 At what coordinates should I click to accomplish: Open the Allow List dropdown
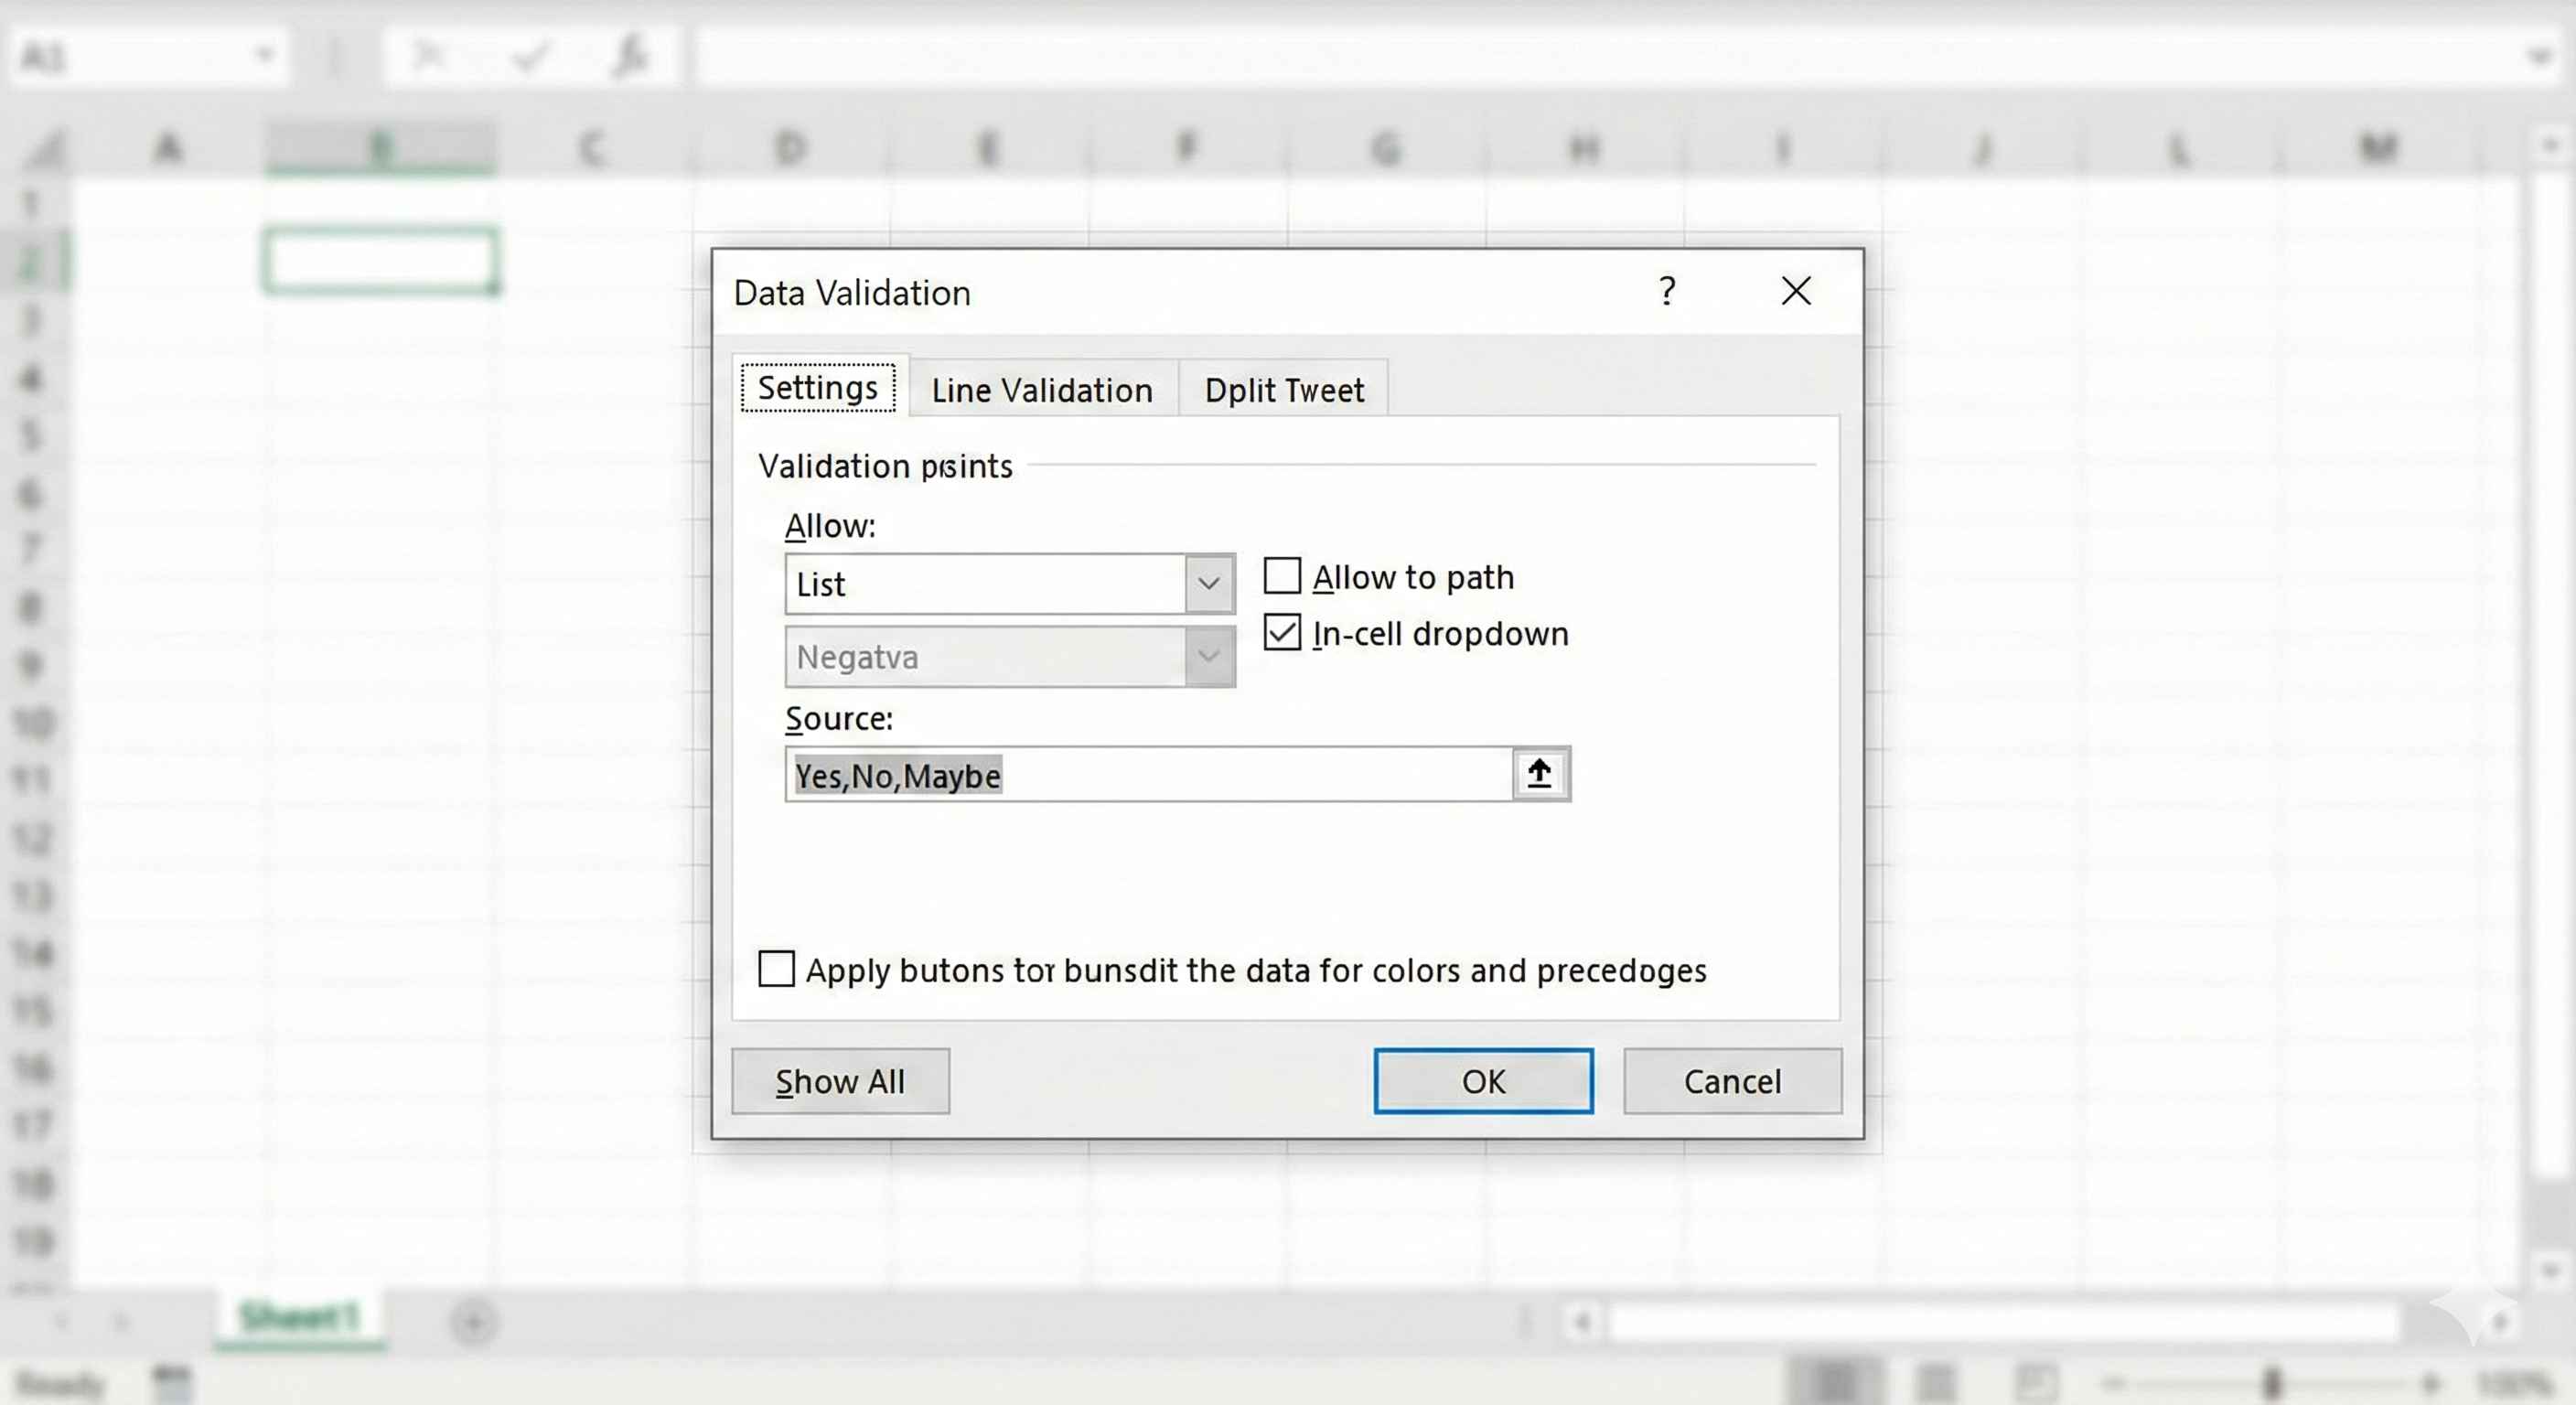(1209, 584)
